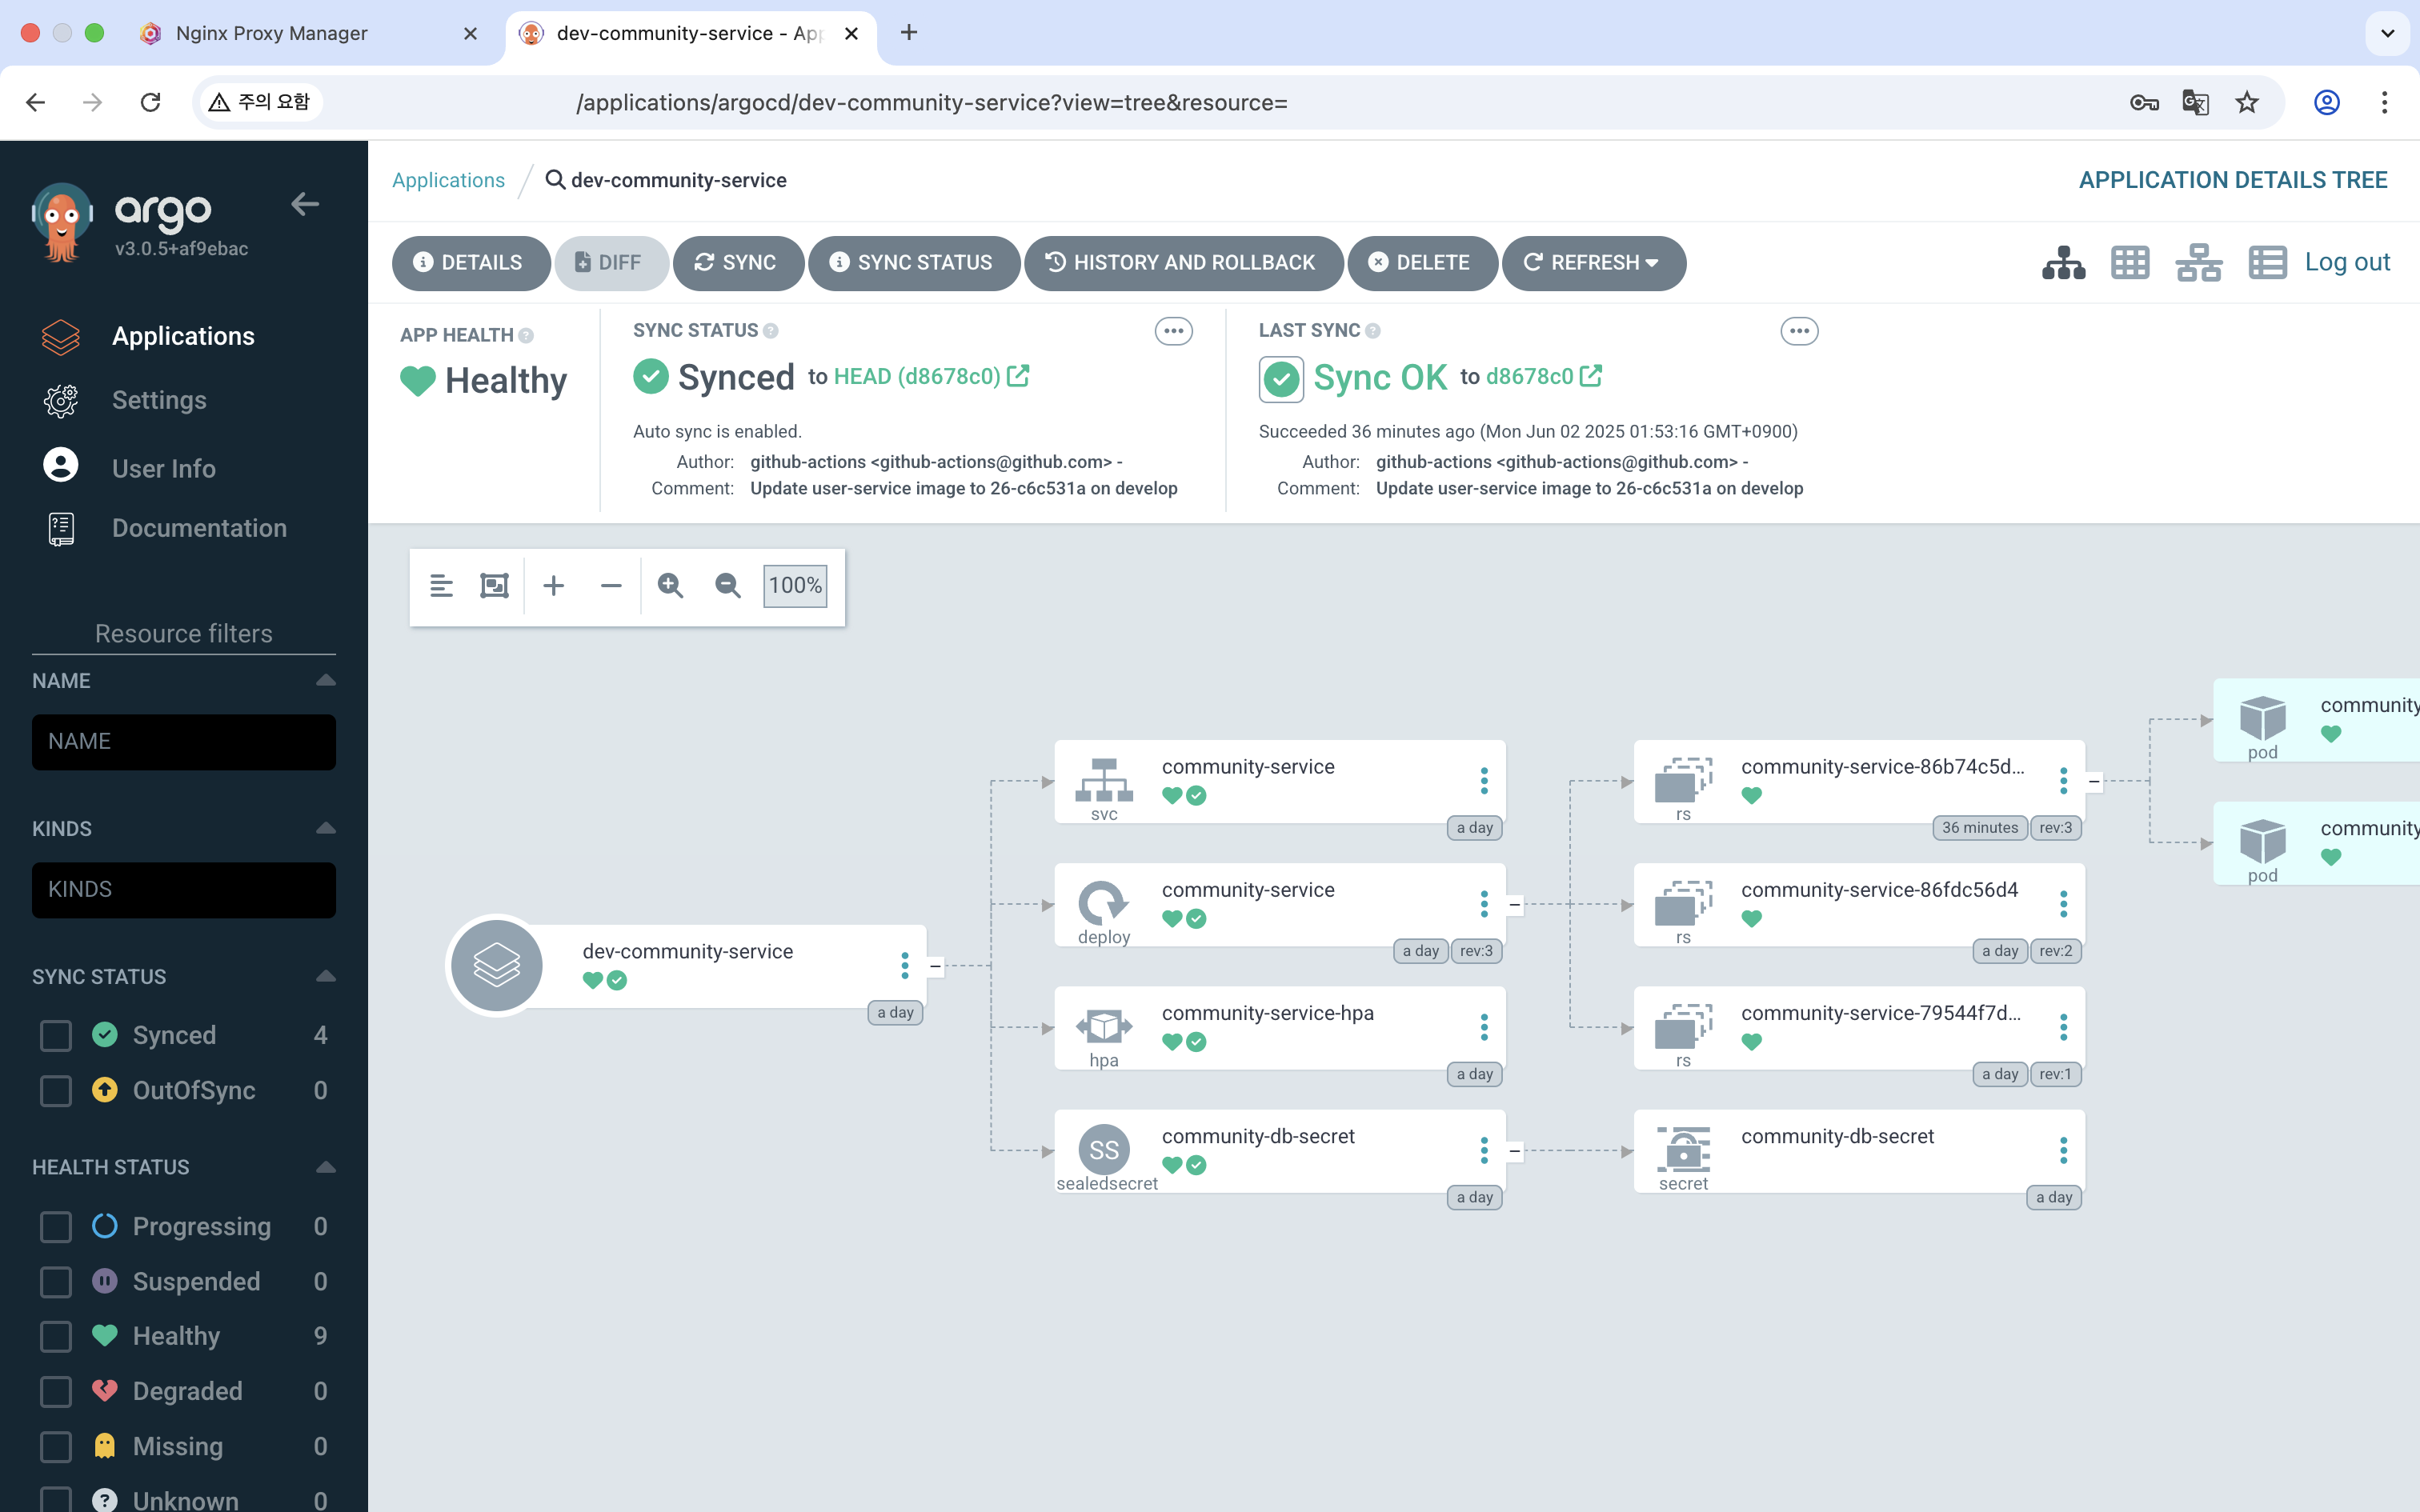Open the sync status ellipsis more button

pyautogui.click(x=1173, y=331)
